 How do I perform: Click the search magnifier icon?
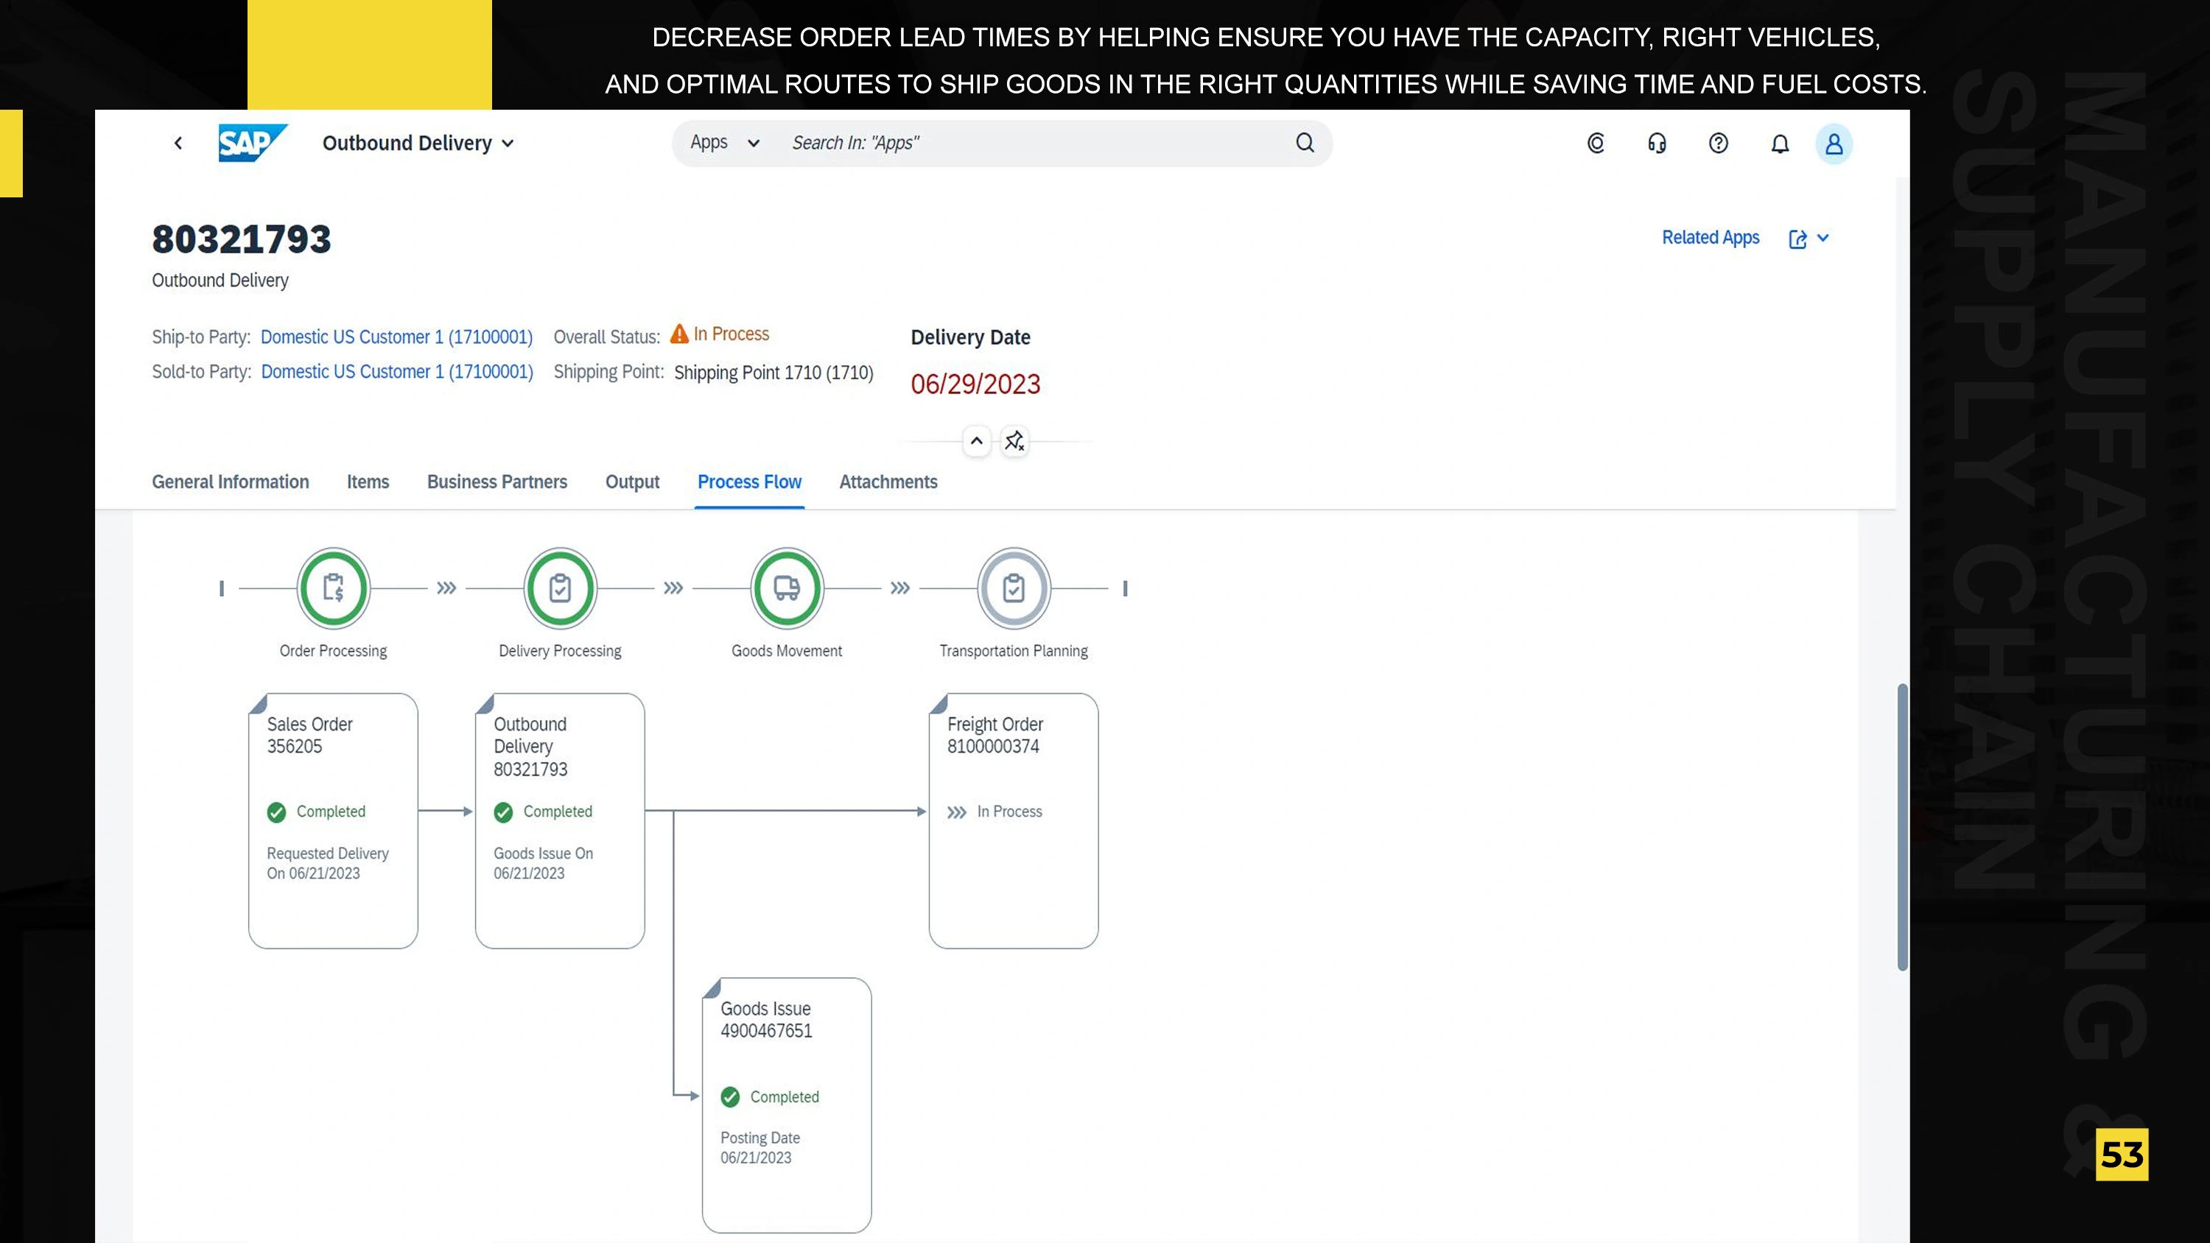click(1304, 144)
